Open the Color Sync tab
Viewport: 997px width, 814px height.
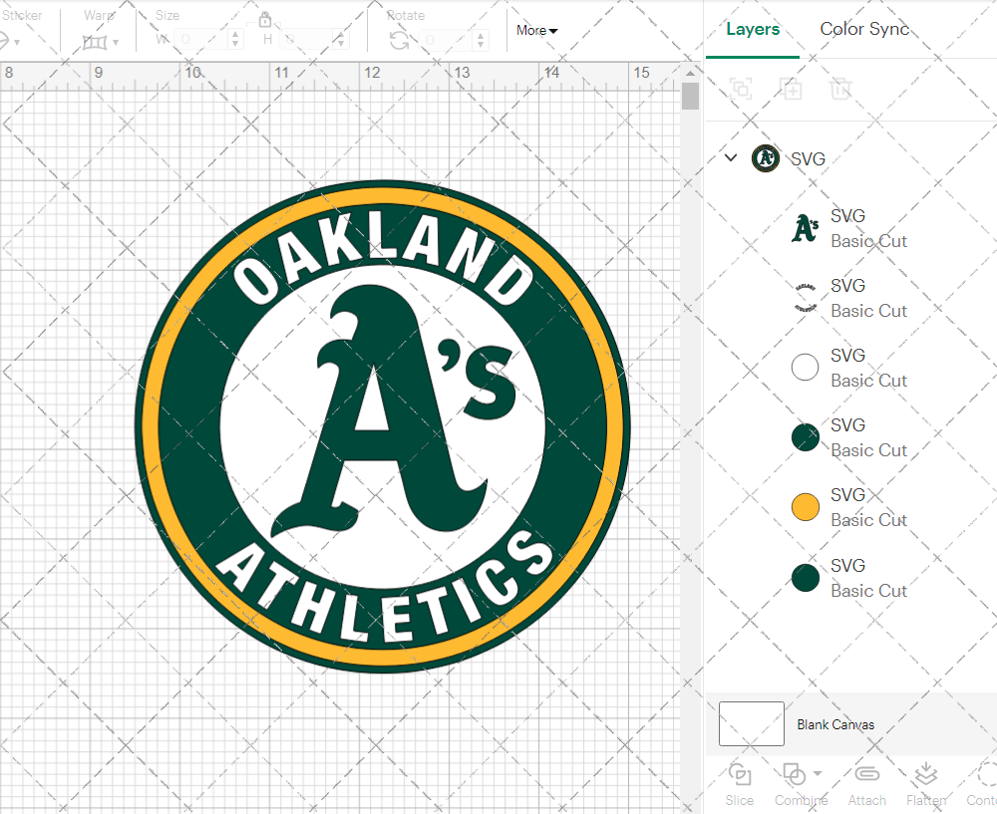[864, 29]
